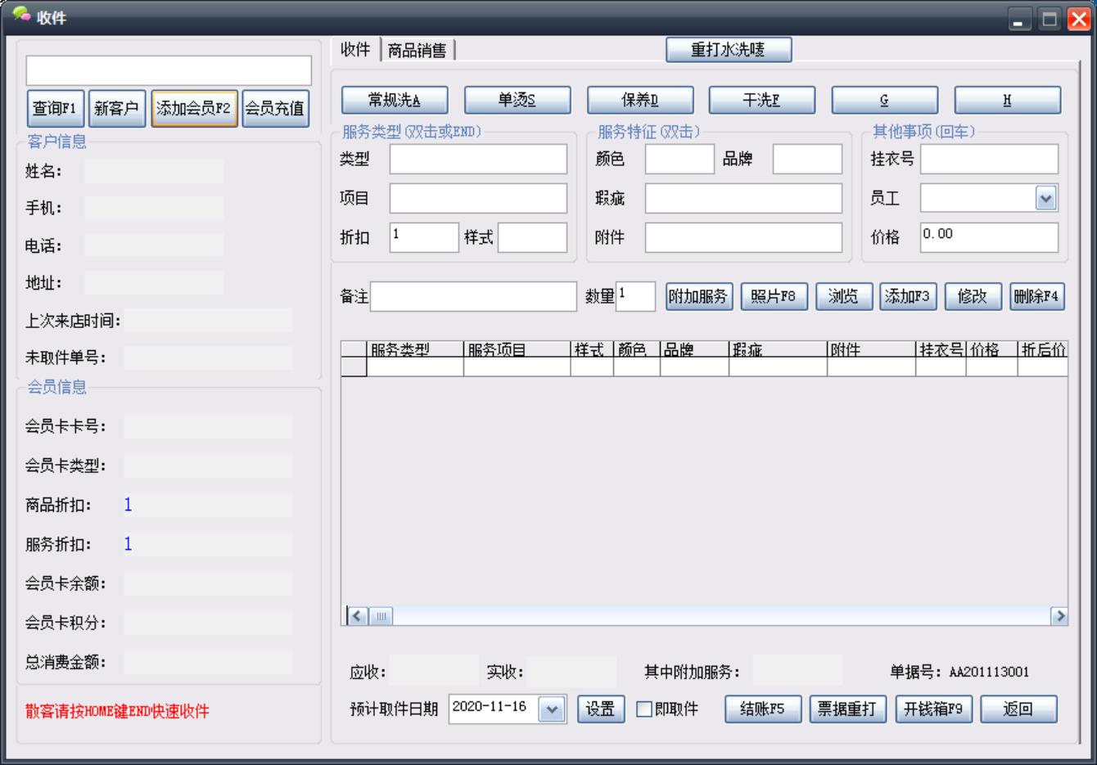Enable the 即取件 checkbox
This screenshot has height=765, width=1097.
(645, 709)
